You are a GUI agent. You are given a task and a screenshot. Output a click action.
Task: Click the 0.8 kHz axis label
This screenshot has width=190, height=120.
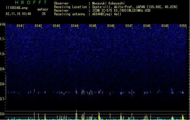click(x=3, y=84)
